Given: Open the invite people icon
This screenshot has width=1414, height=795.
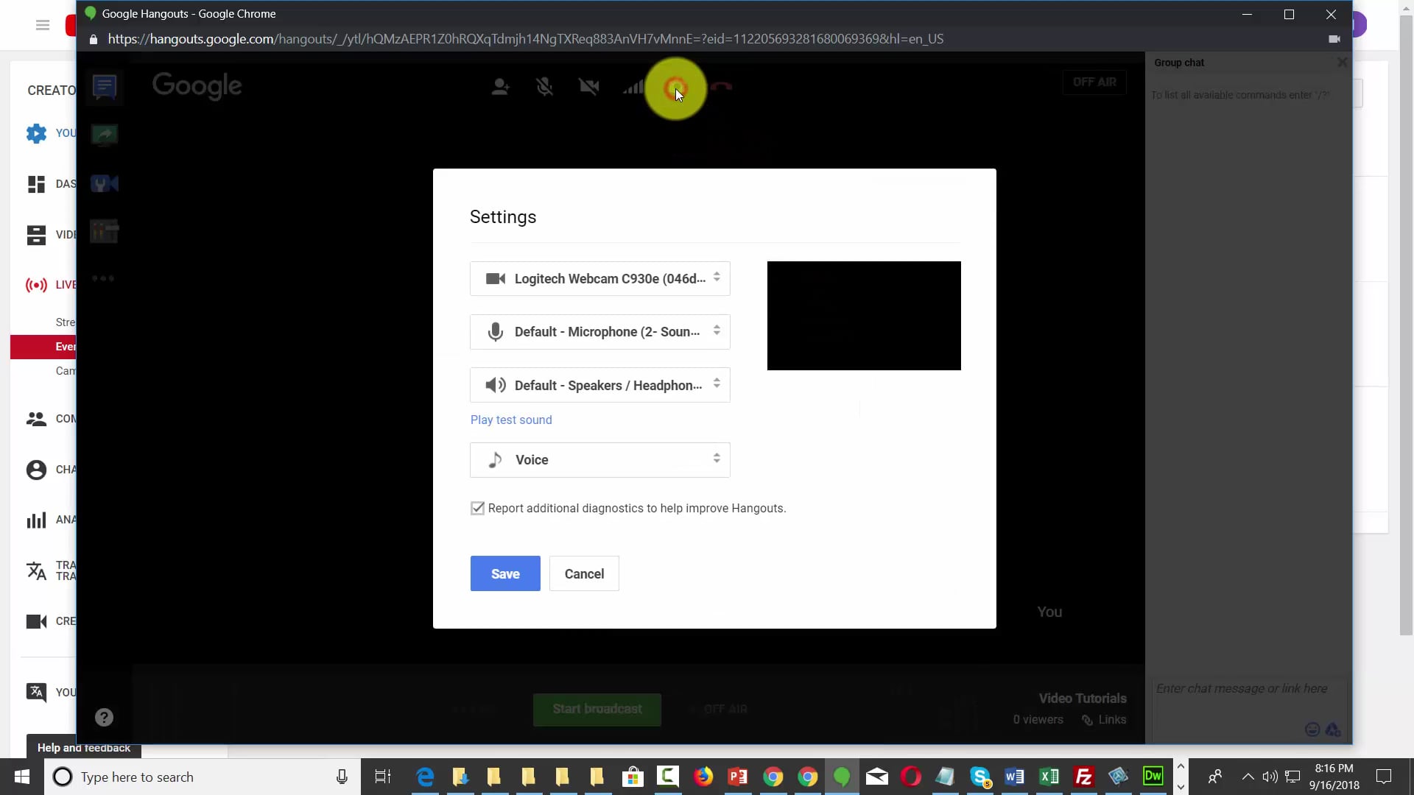Looking at the screenshot, I should pyautogui.click(x=501, y=86).
